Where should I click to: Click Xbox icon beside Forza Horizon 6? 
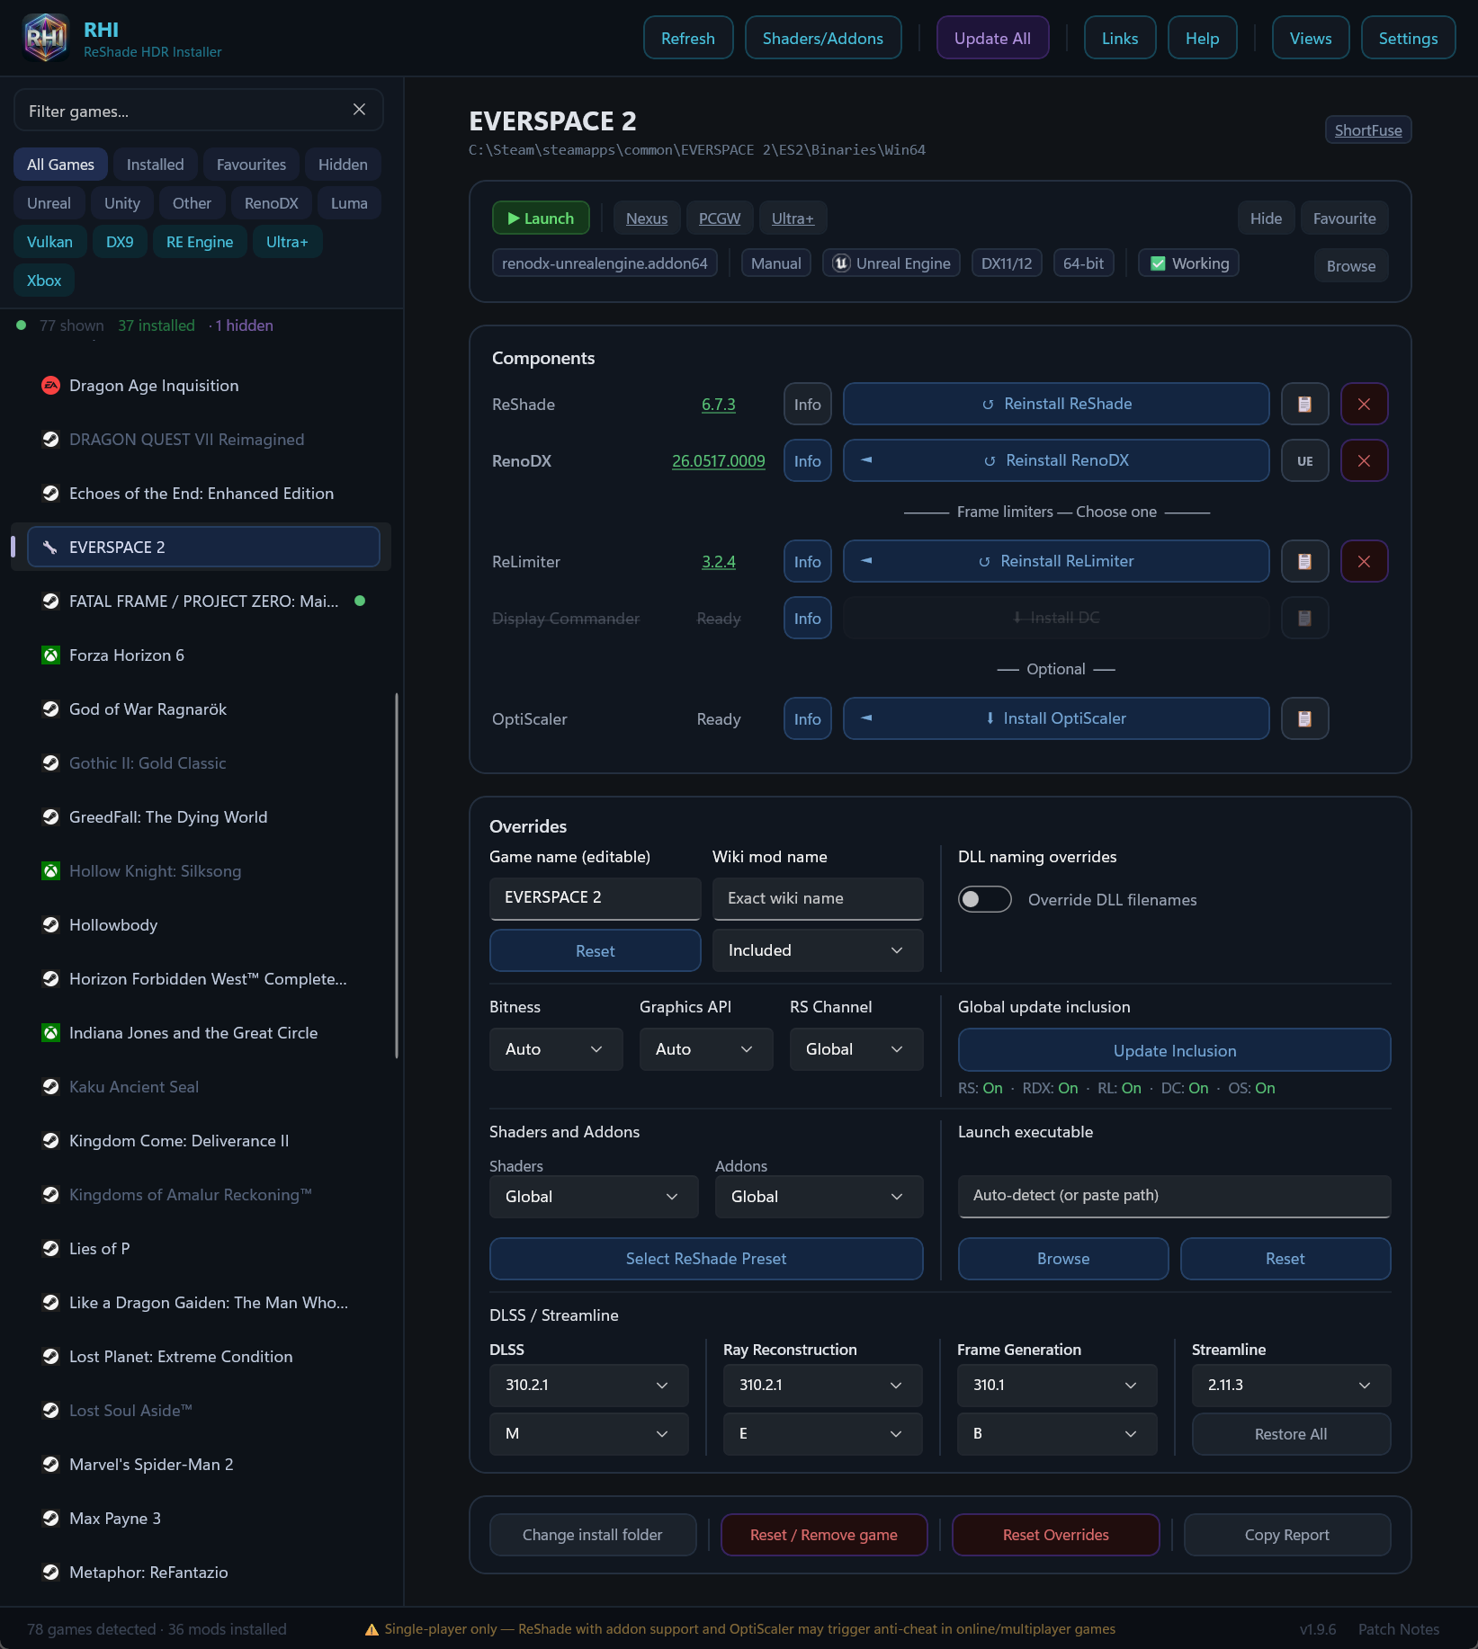click(51, 655)
